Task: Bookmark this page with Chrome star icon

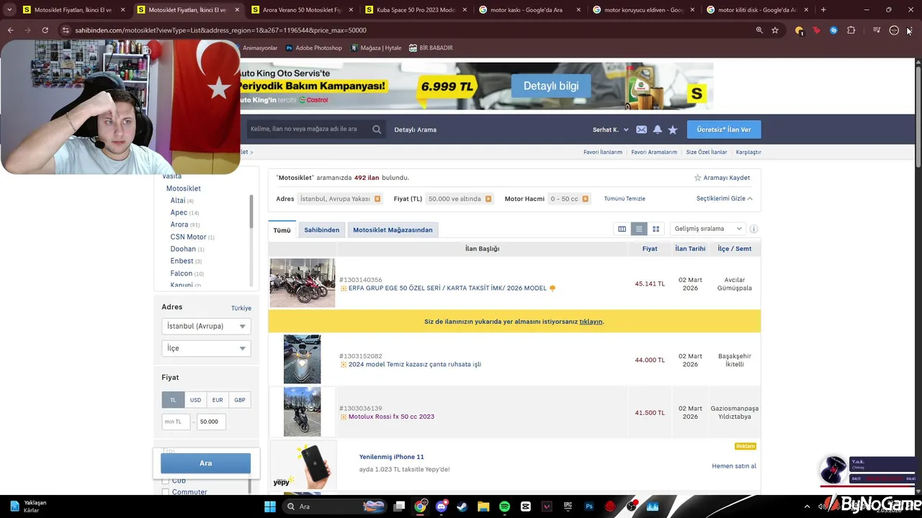Action: [775, 30]
